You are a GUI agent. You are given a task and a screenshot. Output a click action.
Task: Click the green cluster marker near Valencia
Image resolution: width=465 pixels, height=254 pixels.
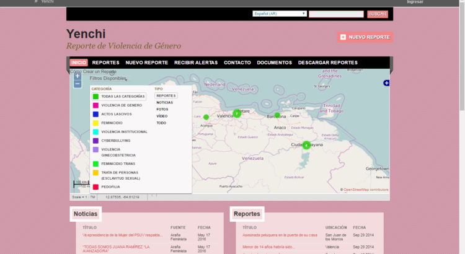tap(237, 113)
